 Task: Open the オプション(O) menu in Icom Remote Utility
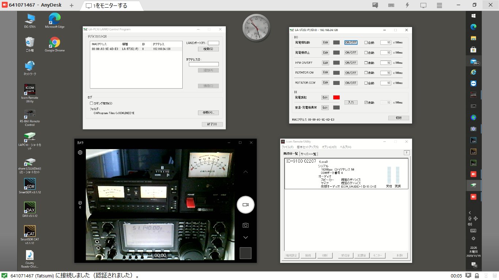329,147
